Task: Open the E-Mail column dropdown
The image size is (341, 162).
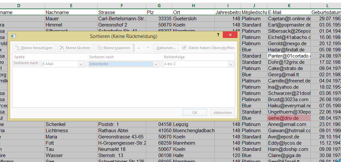Action: pyautogui.click(x=81, y=64)
